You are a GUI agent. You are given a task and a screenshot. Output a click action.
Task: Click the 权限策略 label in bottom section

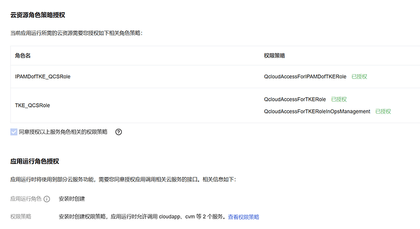21,216
